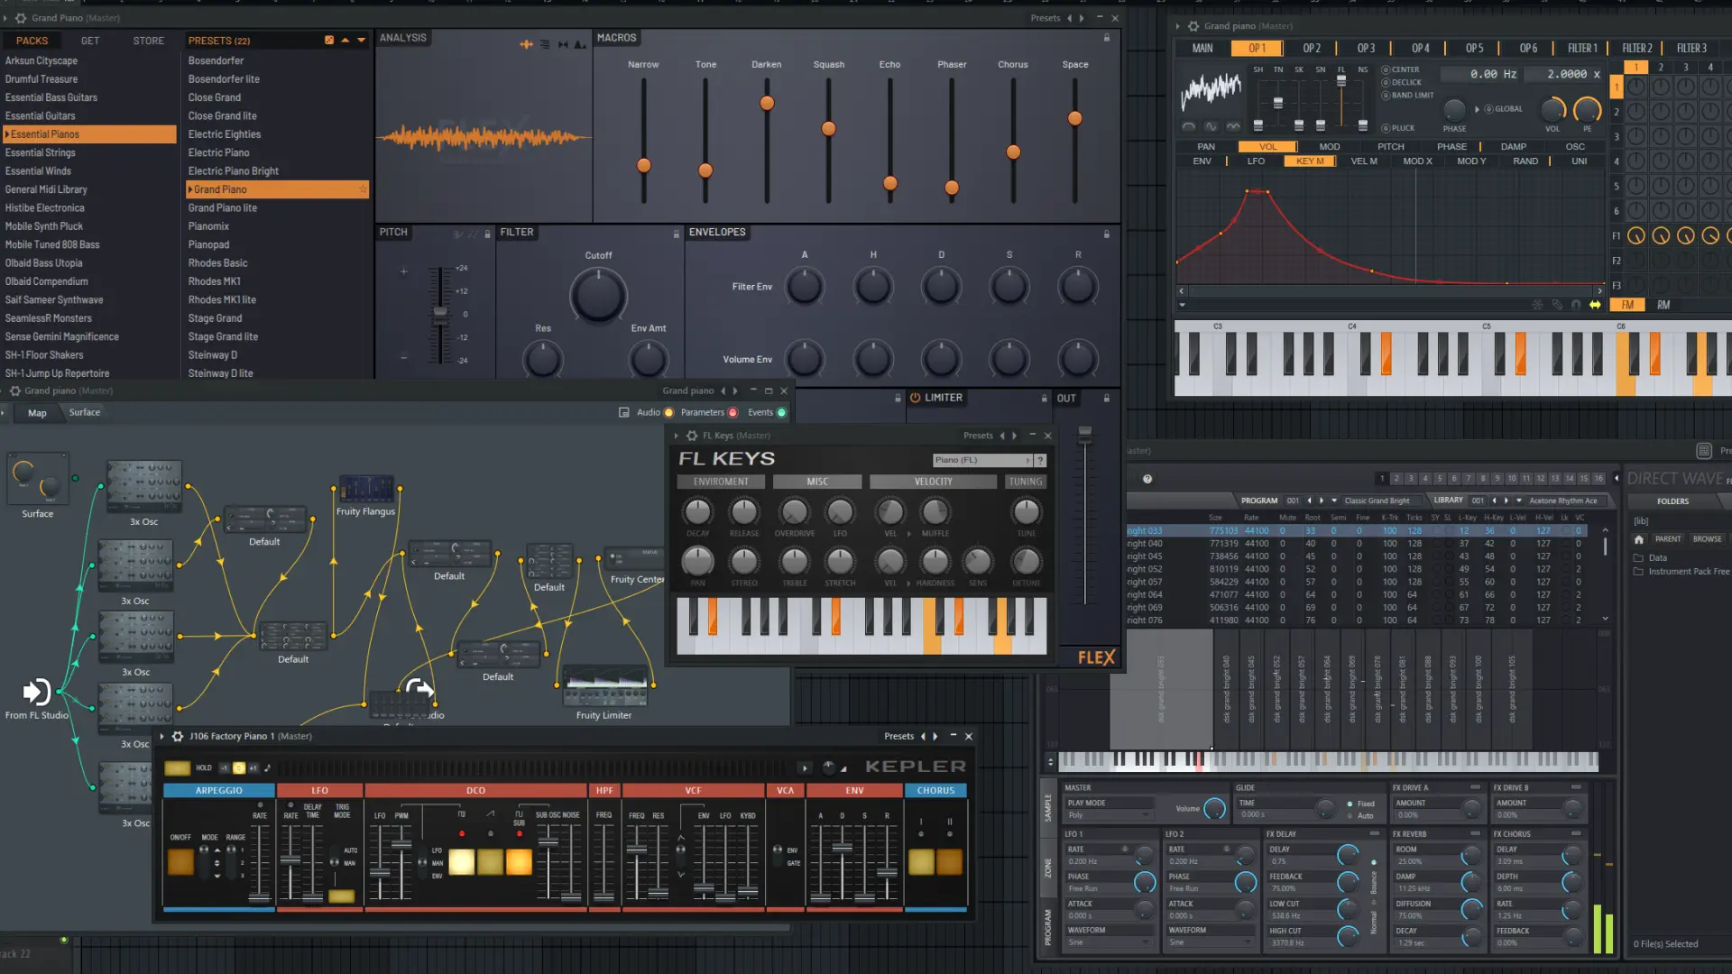Click the freeze snowflake icon under Sytrus envelope
Screen dimensions: 1732x974
[x=1537, y=305]
